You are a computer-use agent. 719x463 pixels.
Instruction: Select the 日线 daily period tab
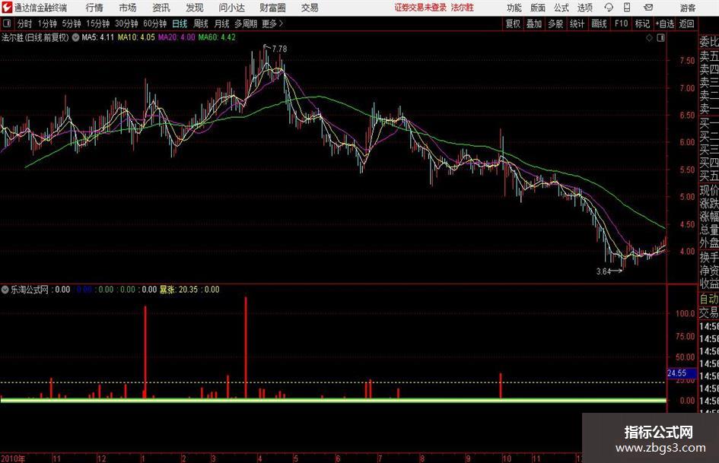pos(180,24)
